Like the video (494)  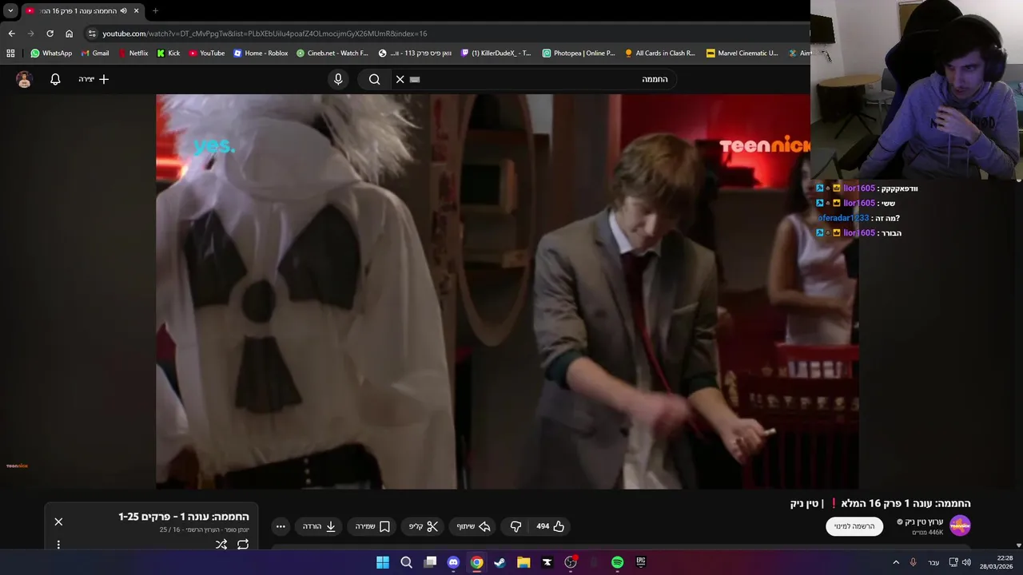point(551,526)
